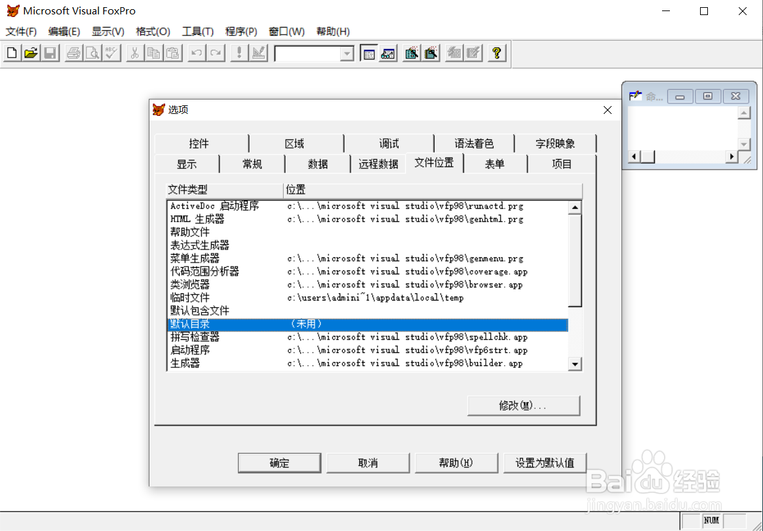
Task: Open the Databases dropdown in toolbar
Action: (x=347, y=54)
